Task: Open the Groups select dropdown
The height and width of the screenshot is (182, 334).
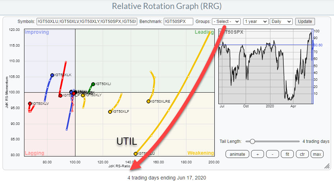Action: [226, 22]
